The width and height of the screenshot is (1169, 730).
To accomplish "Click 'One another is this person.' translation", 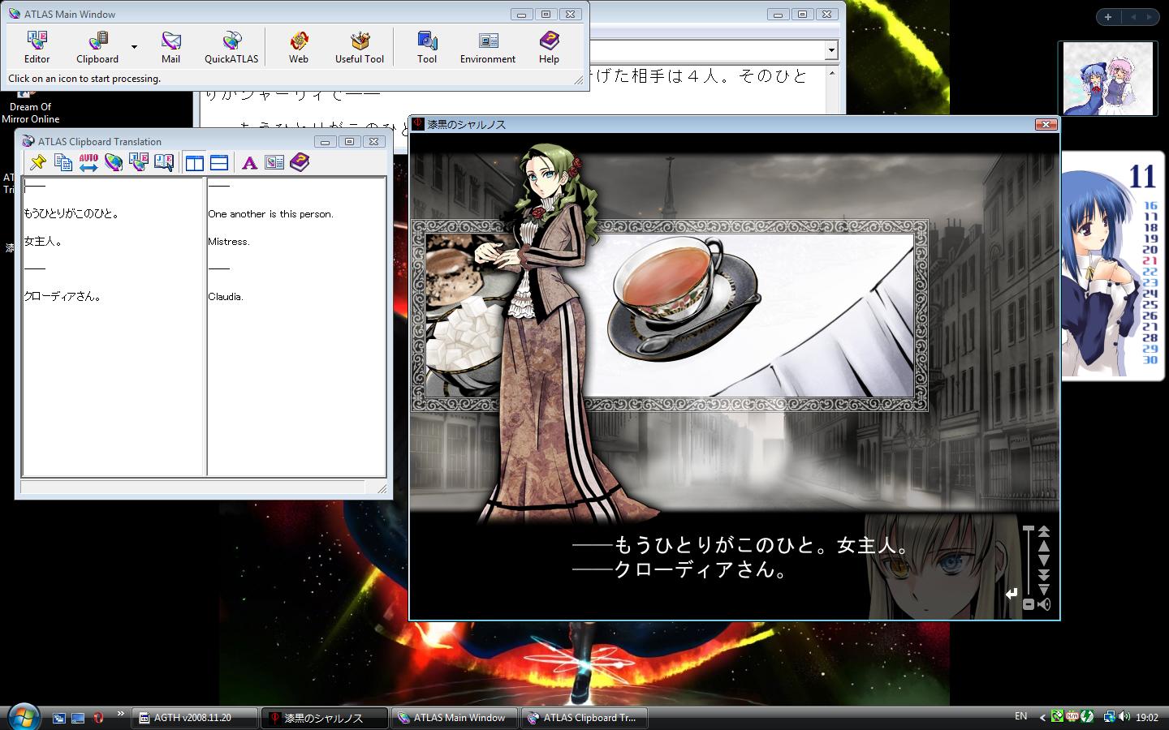I will point(270,214).
